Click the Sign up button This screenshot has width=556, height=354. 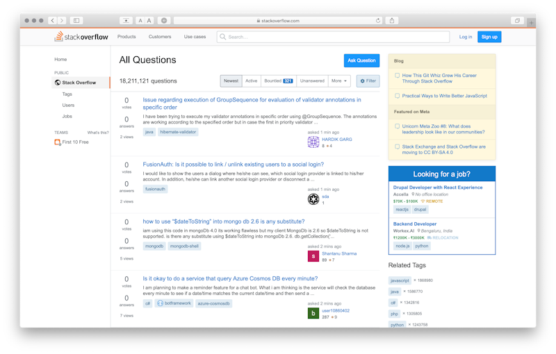coord(489,37)
